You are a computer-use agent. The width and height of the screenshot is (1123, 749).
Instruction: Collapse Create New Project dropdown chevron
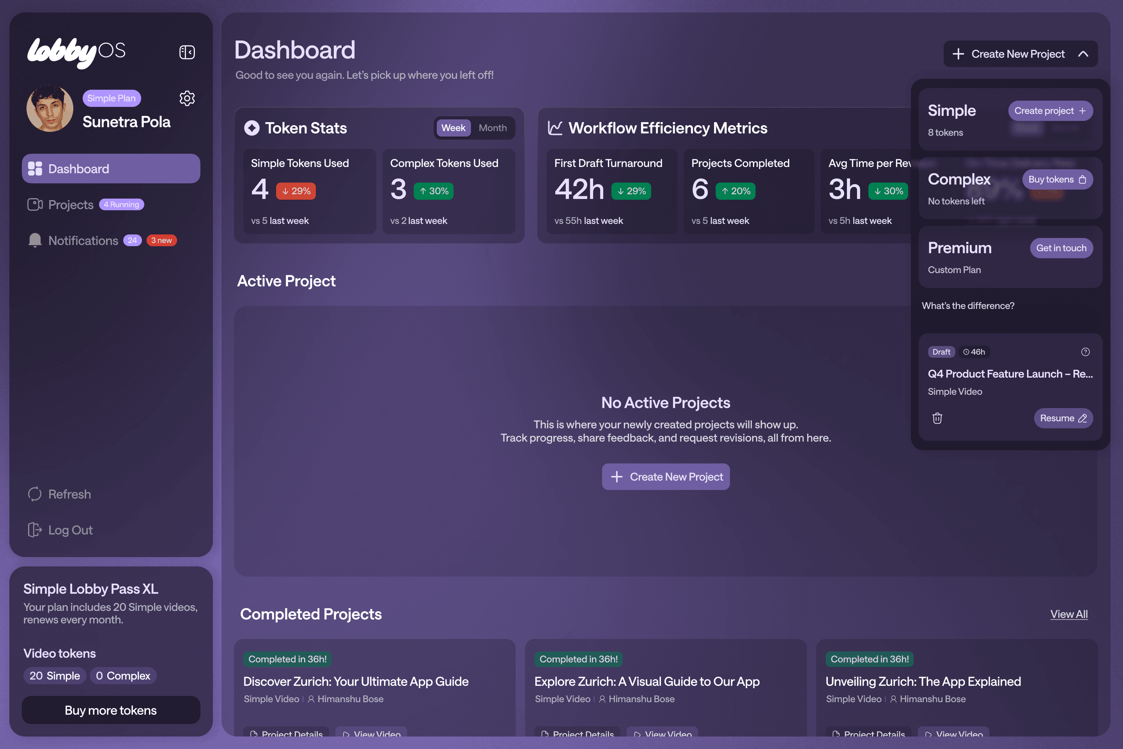click(x=1083, y=54)
